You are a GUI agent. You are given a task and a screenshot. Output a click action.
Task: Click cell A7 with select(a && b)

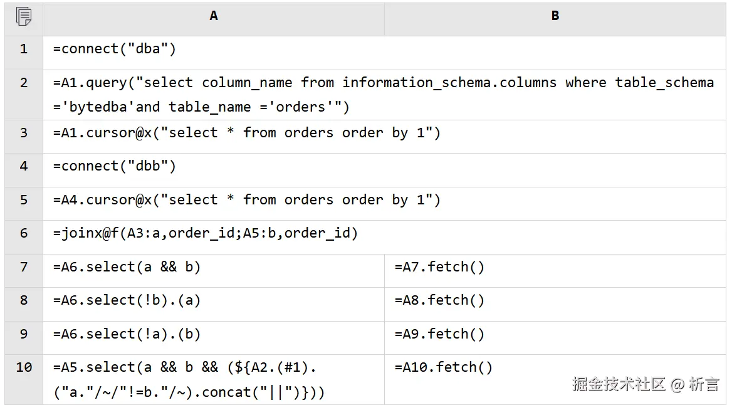pos(127,267)
